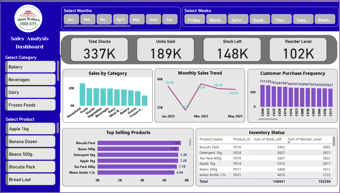Select Dairy from the category list
Screen dimensions: 340x193
coord(30,92)
